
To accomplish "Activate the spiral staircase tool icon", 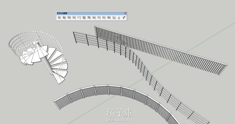I will click(x=119, y=18).
